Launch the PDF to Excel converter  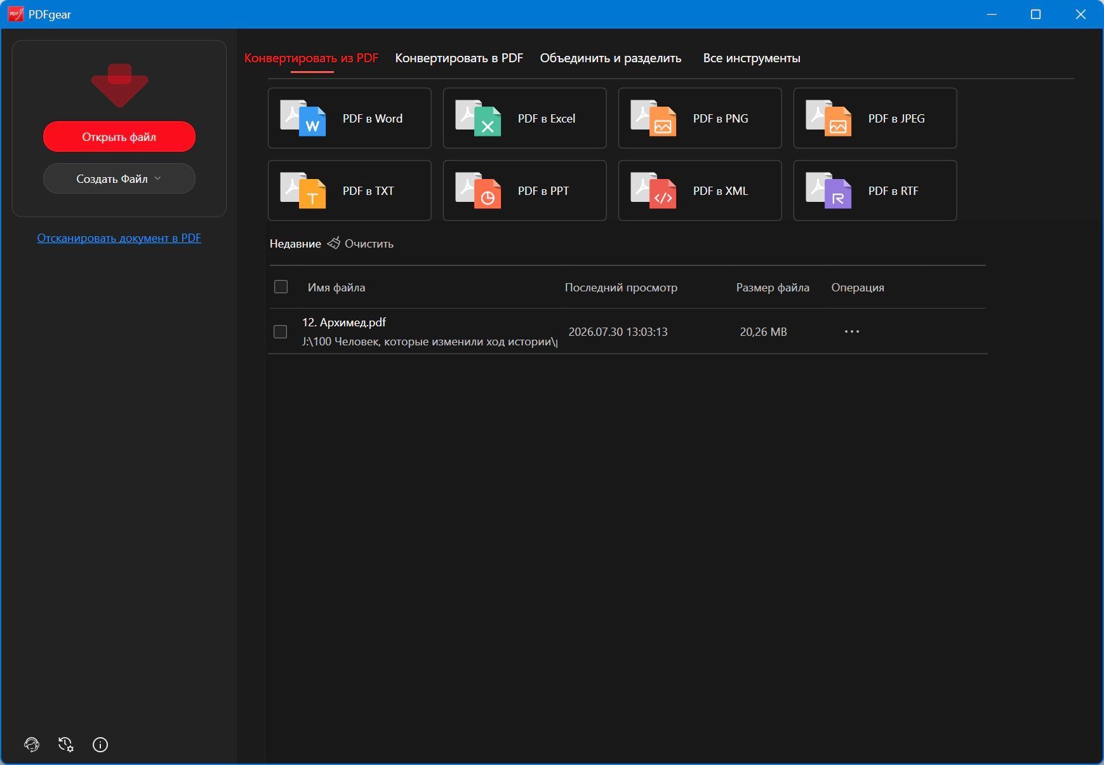524,118
